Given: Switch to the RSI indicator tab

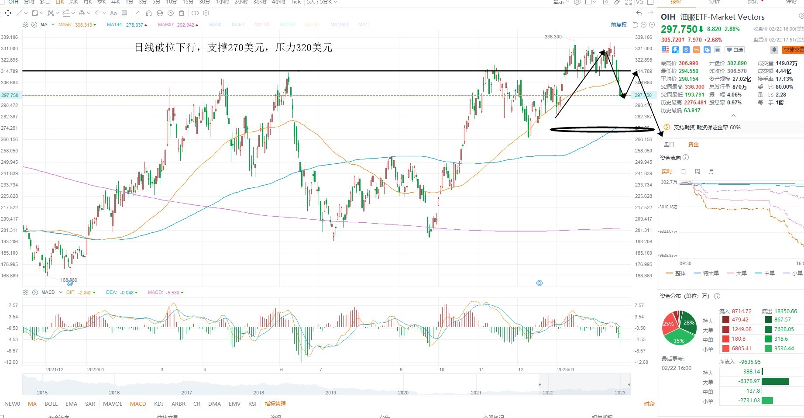Looking at the screenshot, I should pos(252,404).
